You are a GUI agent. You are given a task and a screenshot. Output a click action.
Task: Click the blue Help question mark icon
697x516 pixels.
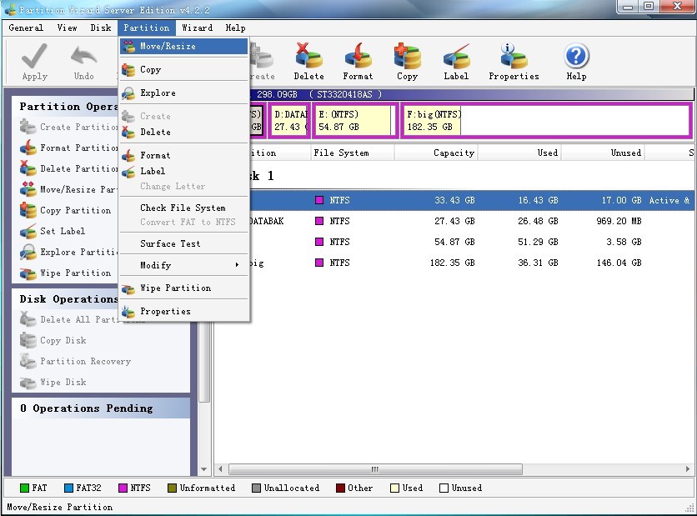(x=577, y=56)
